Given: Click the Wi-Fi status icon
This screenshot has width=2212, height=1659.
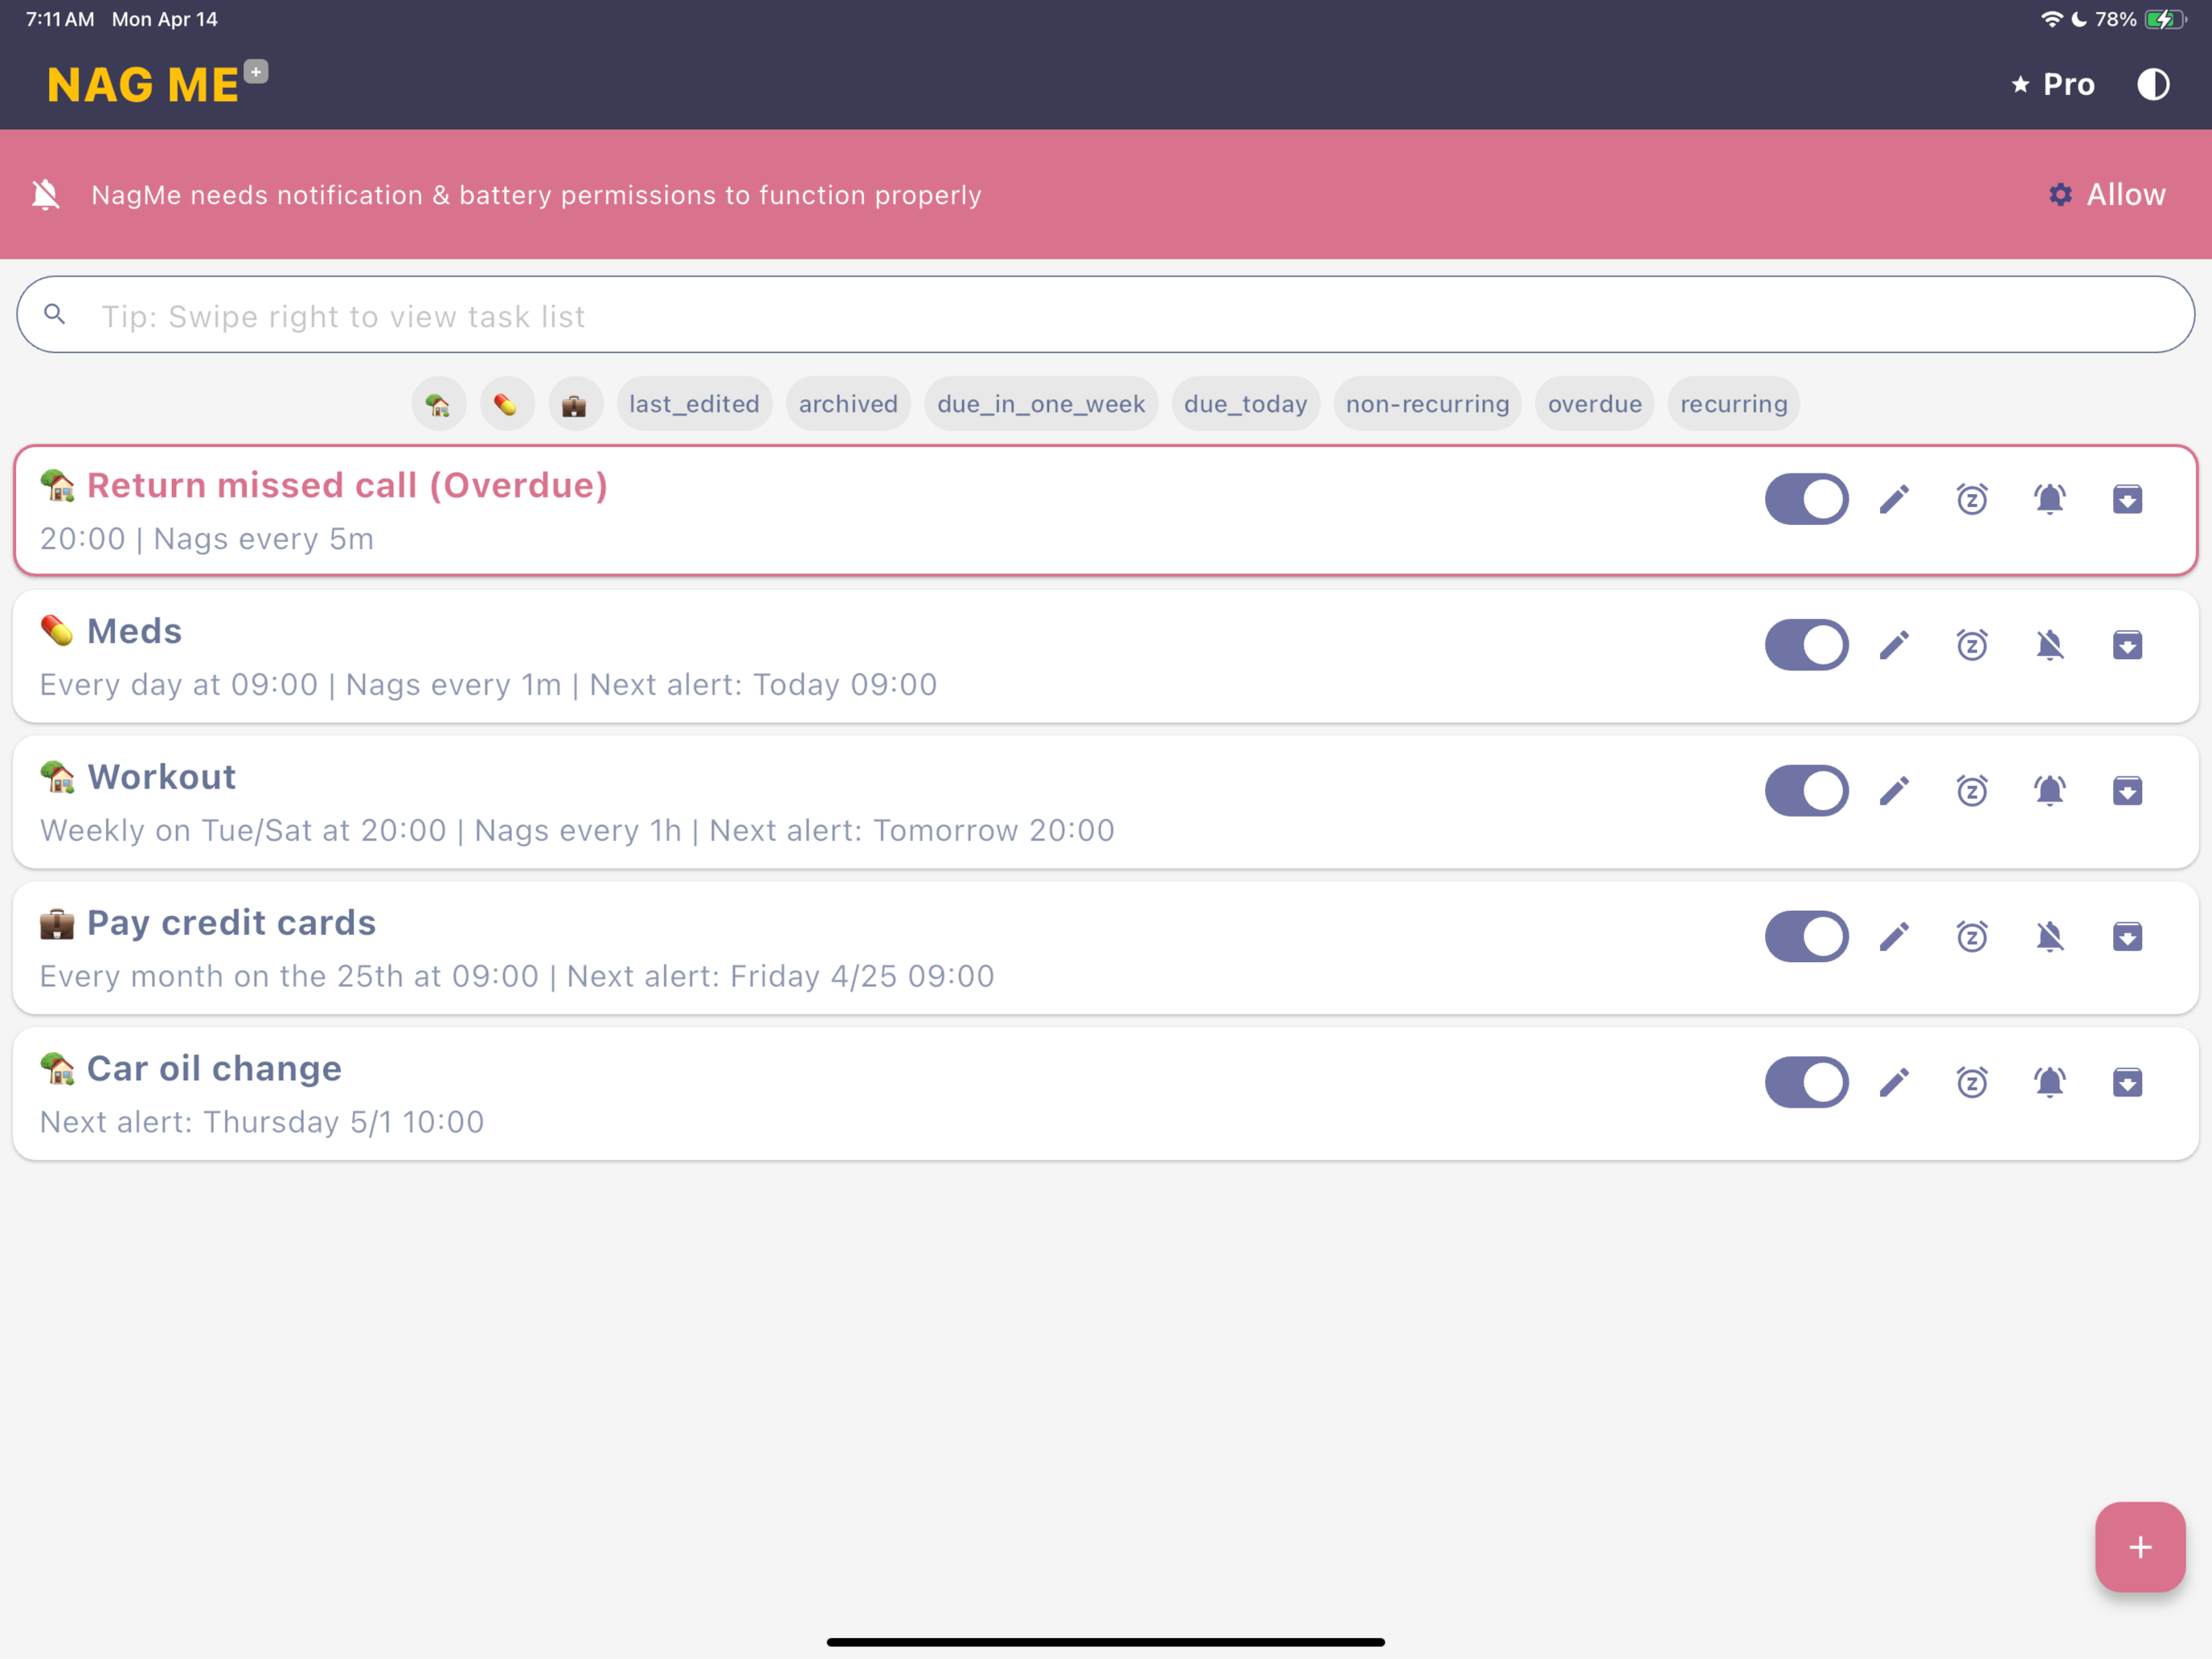Looking at the screenshot, I should (x=2051, y=19).
